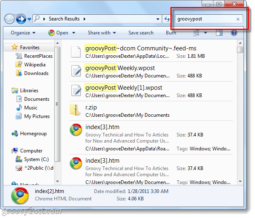Click the Open button with Chrome icon
This screenshot has width=255, height=218.
click(58, 33)
